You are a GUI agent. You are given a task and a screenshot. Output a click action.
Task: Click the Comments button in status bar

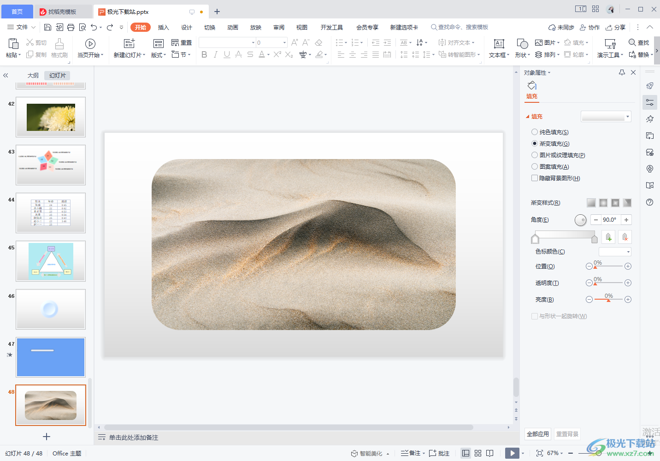tap(439, 453)
